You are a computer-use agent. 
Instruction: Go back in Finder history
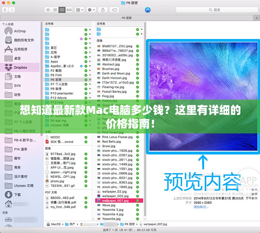[5, 10]
